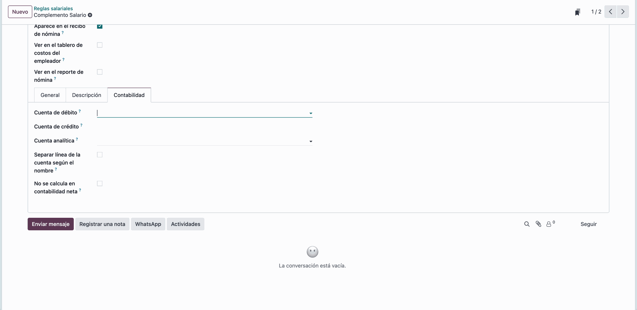
Task: Go to previous record arrow
Action: [x=610, y=12]
